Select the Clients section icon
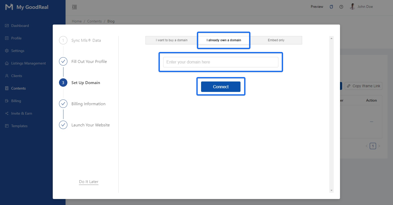The height and width of the screenshot is (205, 393). [6, 76]
